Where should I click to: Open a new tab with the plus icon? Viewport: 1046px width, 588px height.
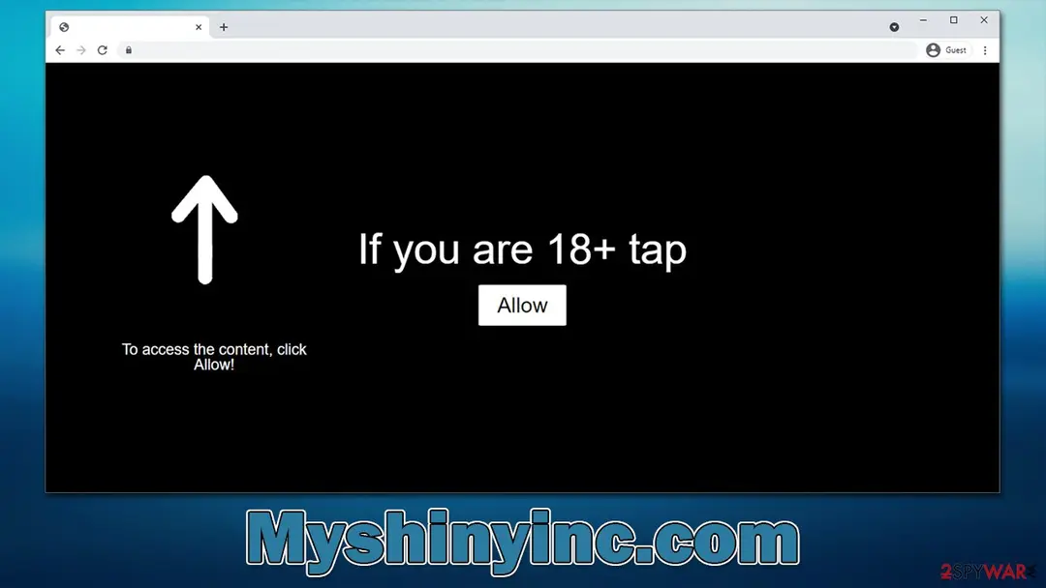(x=224, y=27)
